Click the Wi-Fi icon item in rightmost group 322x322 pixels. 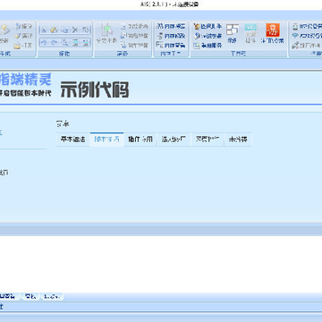[x=307, y=36]
